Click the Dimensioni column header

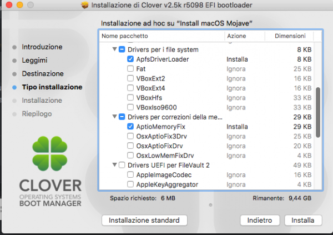289,36
